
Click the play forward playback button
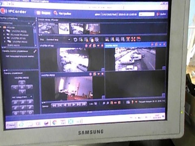pos(74,105)
